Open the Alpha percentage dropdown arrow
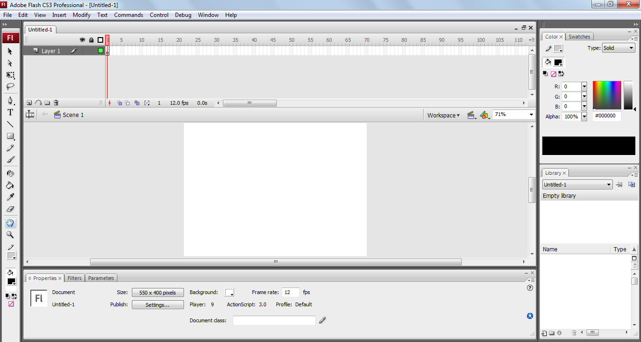The width and height of the screenshot is (641, 342). click(584, 117)
